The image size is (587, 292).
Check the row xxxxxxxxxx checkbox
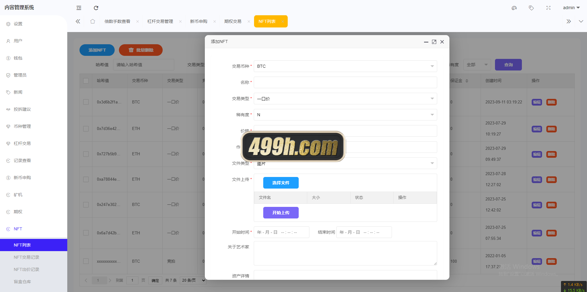86,261
